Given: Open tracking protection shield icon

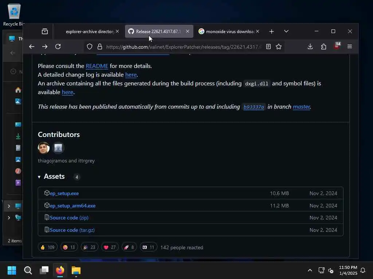Looking at the screenshot, I should [x=90, y=46].
